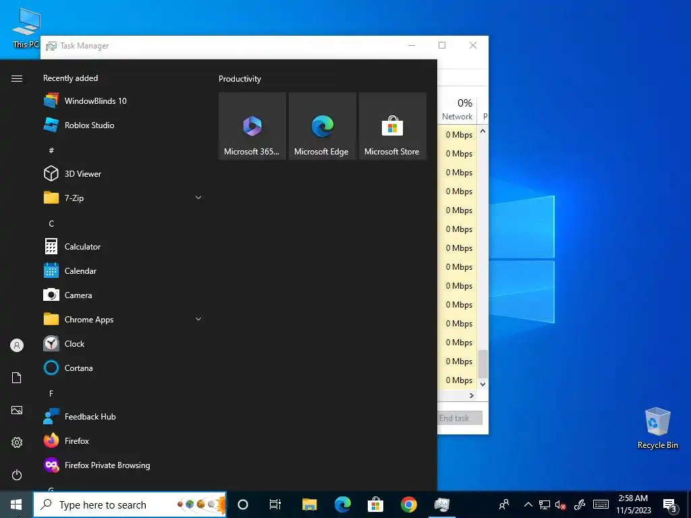Open clock showing 2:58 AM
Screen dimensions: 691x518
coord(633,505)
